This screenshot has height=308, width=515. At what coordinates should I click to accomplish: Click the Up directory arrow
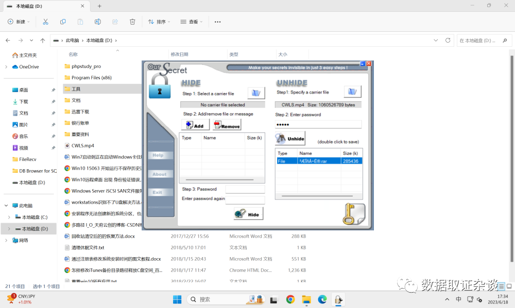42,40
